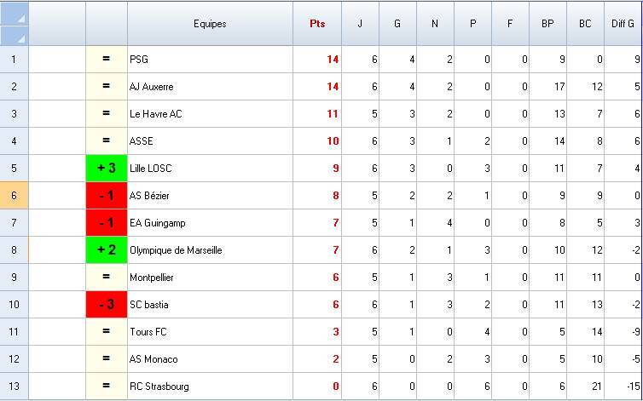Select the red -1 cell beside EA Guingamp
Viewport: 643px width, 401px height.
pyautogui.click(x=107, y=223)
